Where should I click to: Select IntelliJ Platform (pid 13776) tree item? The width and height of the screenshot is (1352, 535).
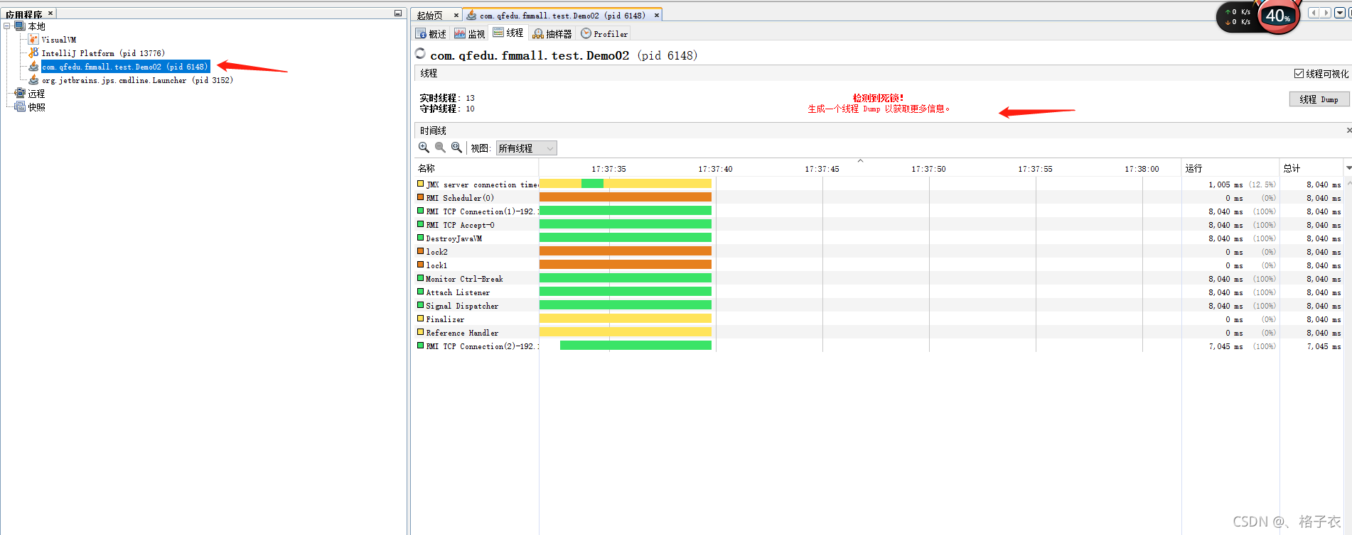(103, 53)
